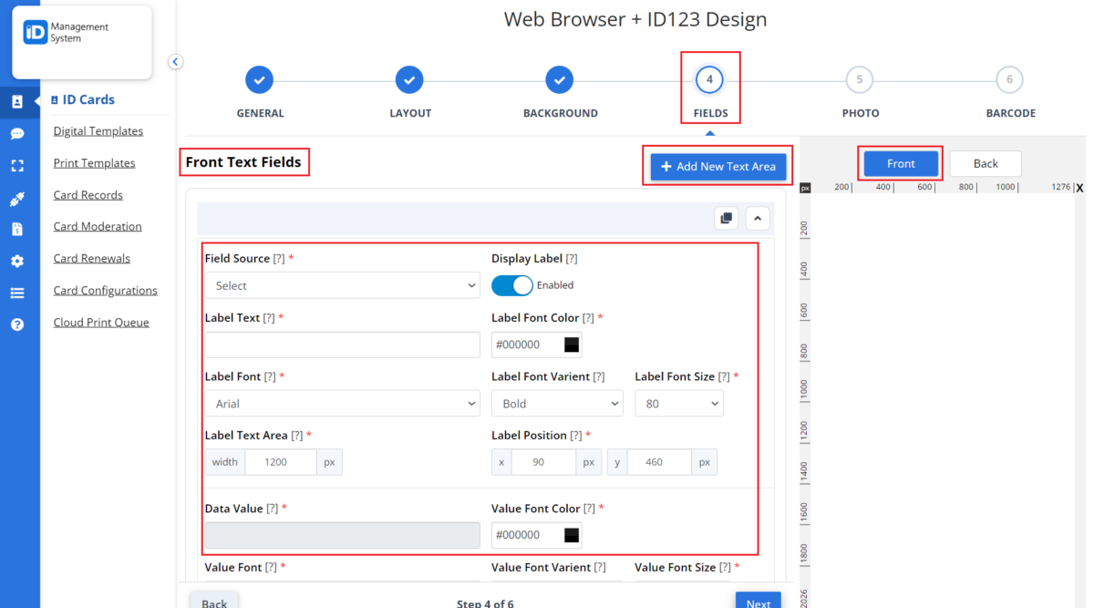Image resolution: width=1094 pixels, height=608 pixels.
Task: Open Cloud Print Queue link
Action: click(x=101, y=323)
